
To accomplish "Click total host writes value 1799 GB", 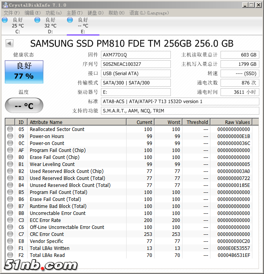I will click(240, 64).
